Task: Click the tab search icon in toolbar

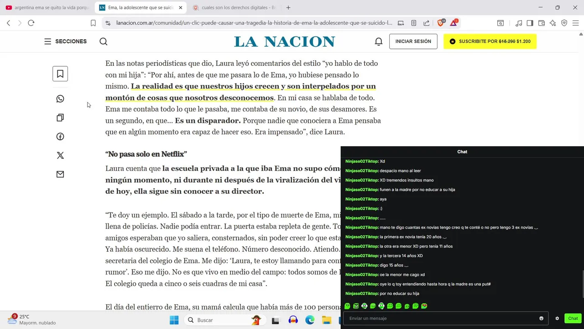Action: pyautogui.click(x=501, y=23)
